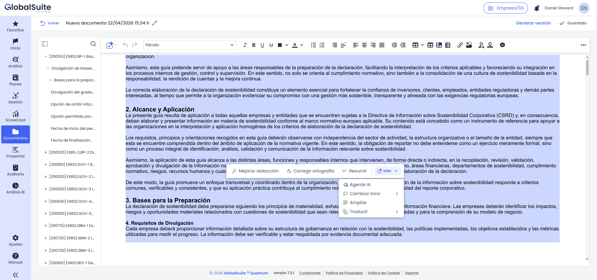The image size is (597, 280).
Task: Redo the last edit
Action: point(135,45)
